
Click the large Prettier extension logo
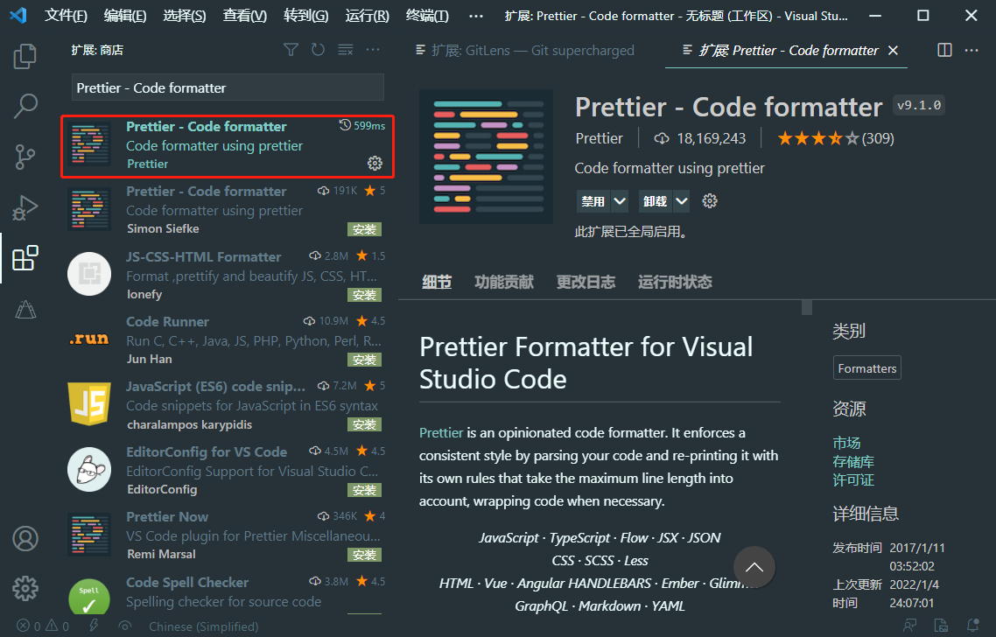[x=486, y=157]
